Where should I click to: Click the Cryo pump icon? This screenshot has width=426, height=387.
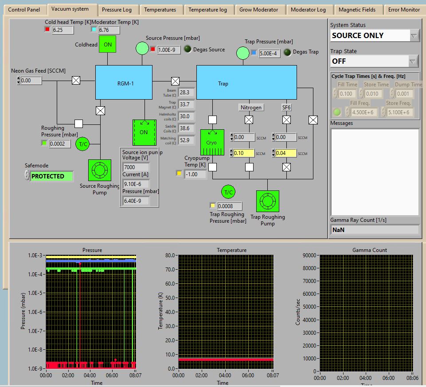[x=212, y=143]
